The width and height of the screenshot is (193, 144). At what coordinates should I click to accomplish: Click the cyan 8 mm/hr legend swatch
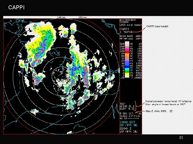coord(127,69)
